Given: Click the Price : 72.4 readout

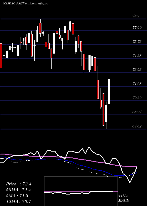Looking at the screenshot, I should pyautogui.click(x=19, y=184).
